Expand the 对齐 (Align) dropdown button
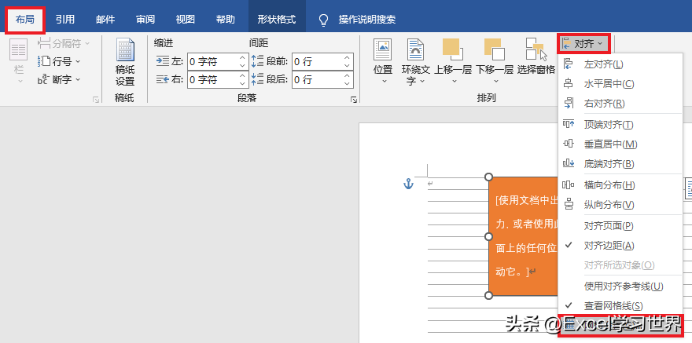 point(584,43)
